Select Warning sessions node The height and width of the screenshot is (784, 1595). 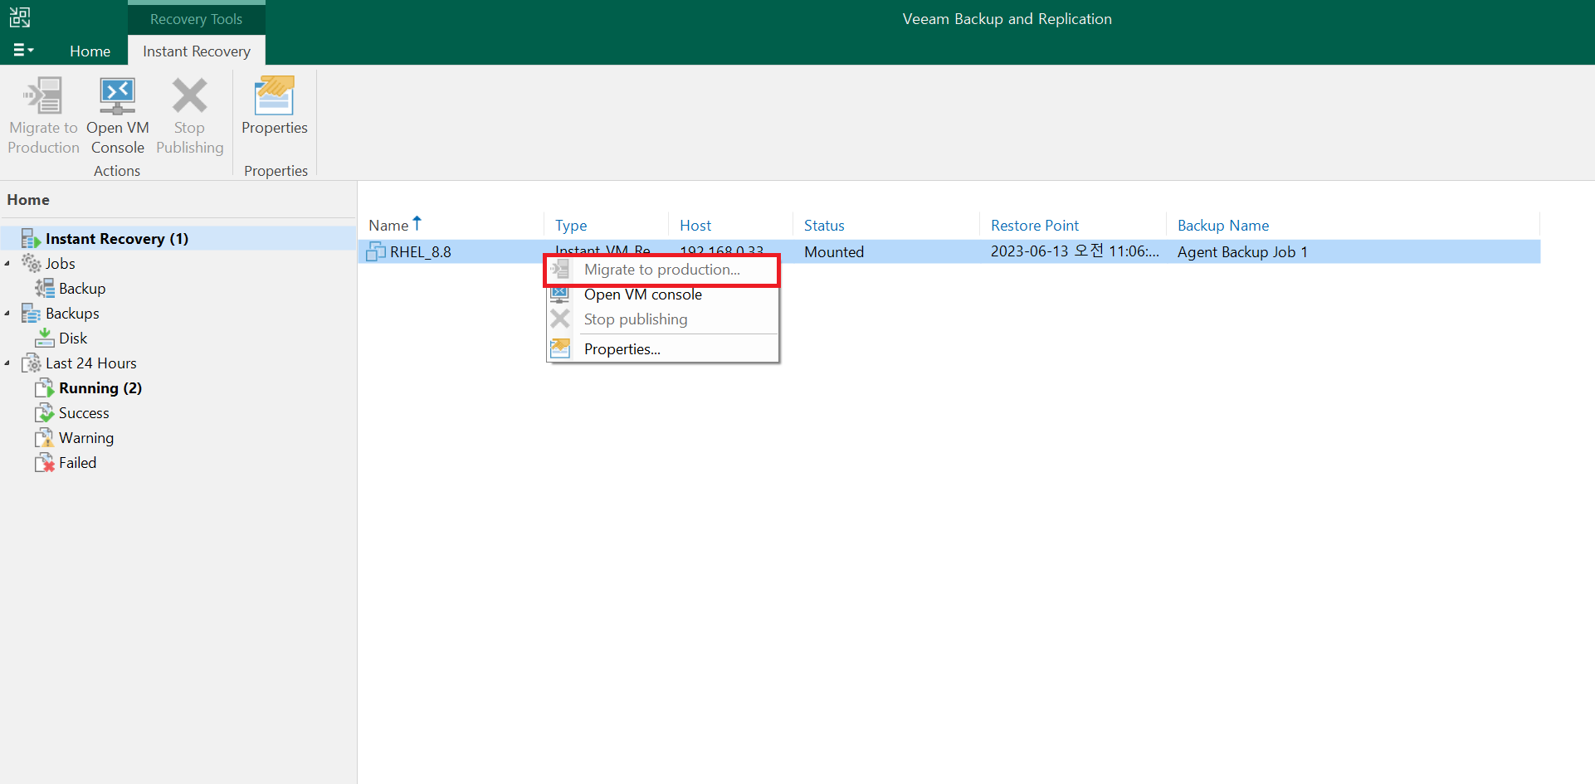point(86,438)
